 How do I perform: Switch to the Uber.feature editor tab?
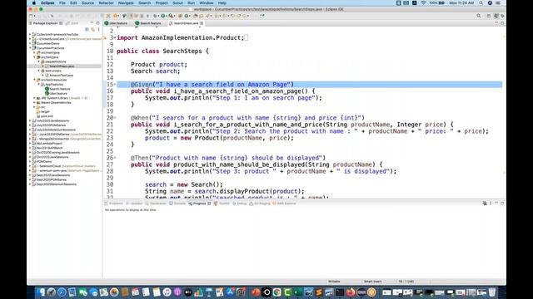(116, 23)
